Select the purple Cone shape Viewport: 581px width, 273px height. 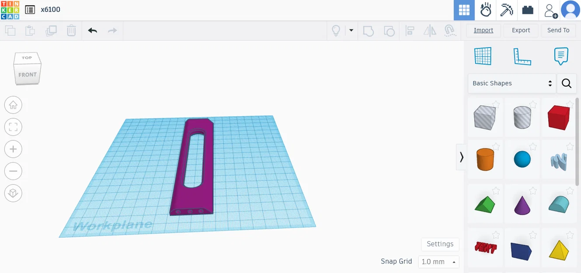522,204
